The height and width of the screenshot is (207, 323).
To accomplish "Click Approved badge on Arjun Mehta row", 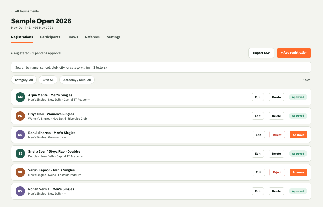I will [298, 97].
